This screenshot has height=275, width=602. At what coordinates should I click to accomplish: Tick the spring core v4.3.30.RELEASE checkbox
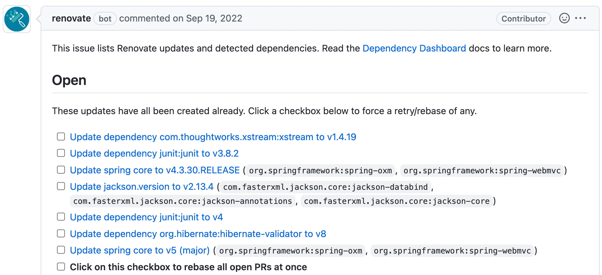click(x=61, y=170)
